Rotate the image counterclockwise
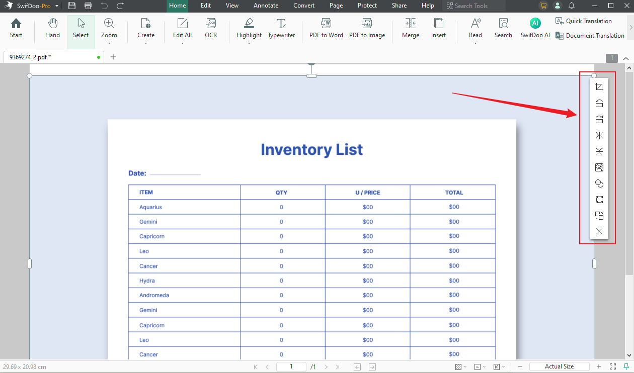This screenshot has height=373, width=634. pos(599,103)
